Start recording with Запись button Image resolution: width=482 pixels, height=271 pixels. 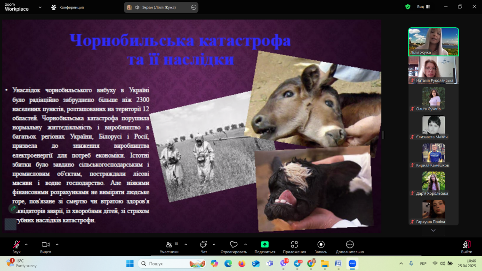point(321,246)
